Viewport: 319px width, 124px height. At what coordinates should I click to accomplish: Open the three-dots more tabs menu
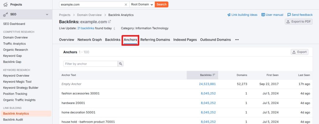click(237, 40)
